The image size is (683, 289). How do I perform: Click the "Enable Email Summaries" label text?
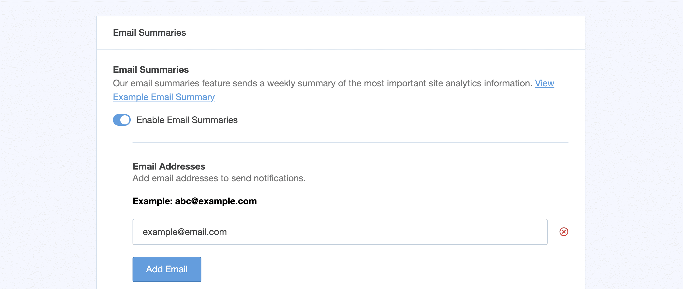pyautogui.click(x=187, y=120)
